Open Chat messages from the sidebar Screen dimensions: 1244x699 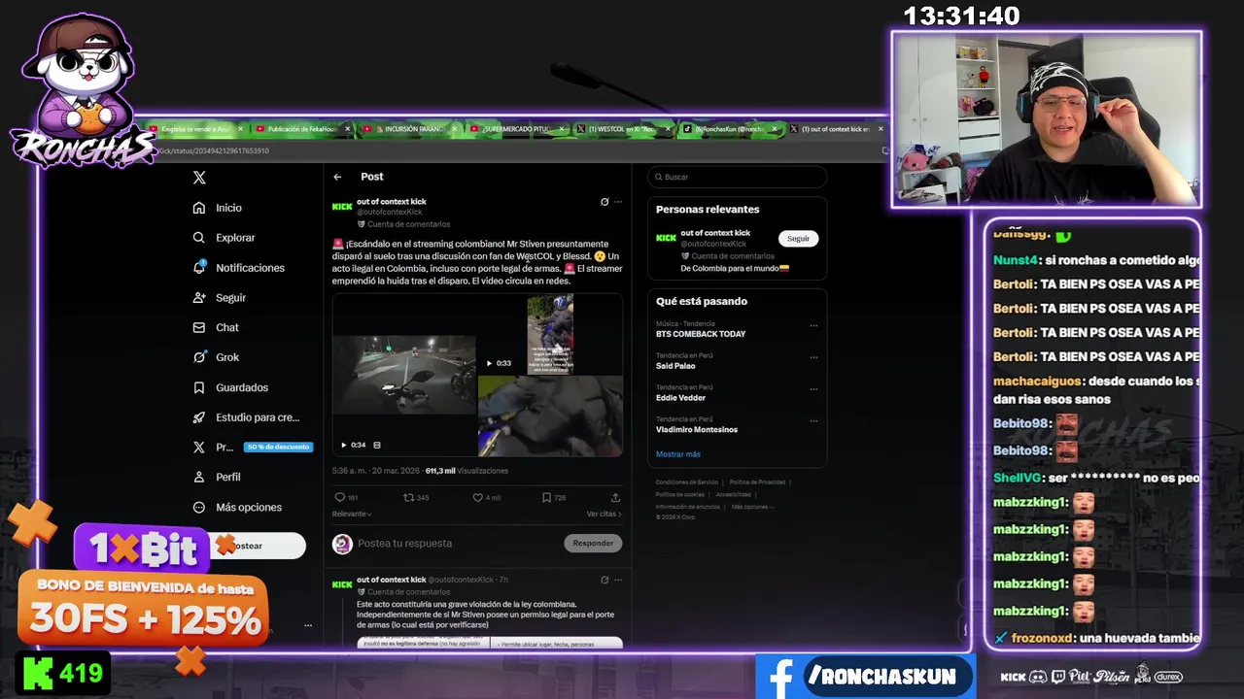216,328
